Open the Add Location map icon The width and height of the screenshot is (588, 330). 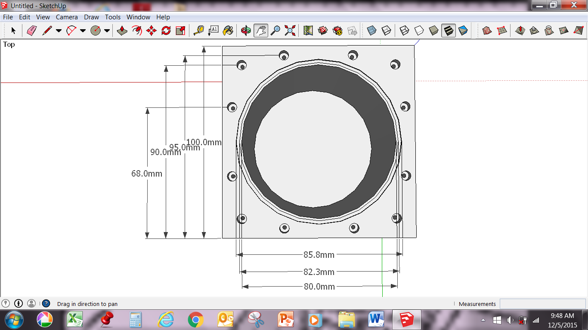[x=308, y=31]
